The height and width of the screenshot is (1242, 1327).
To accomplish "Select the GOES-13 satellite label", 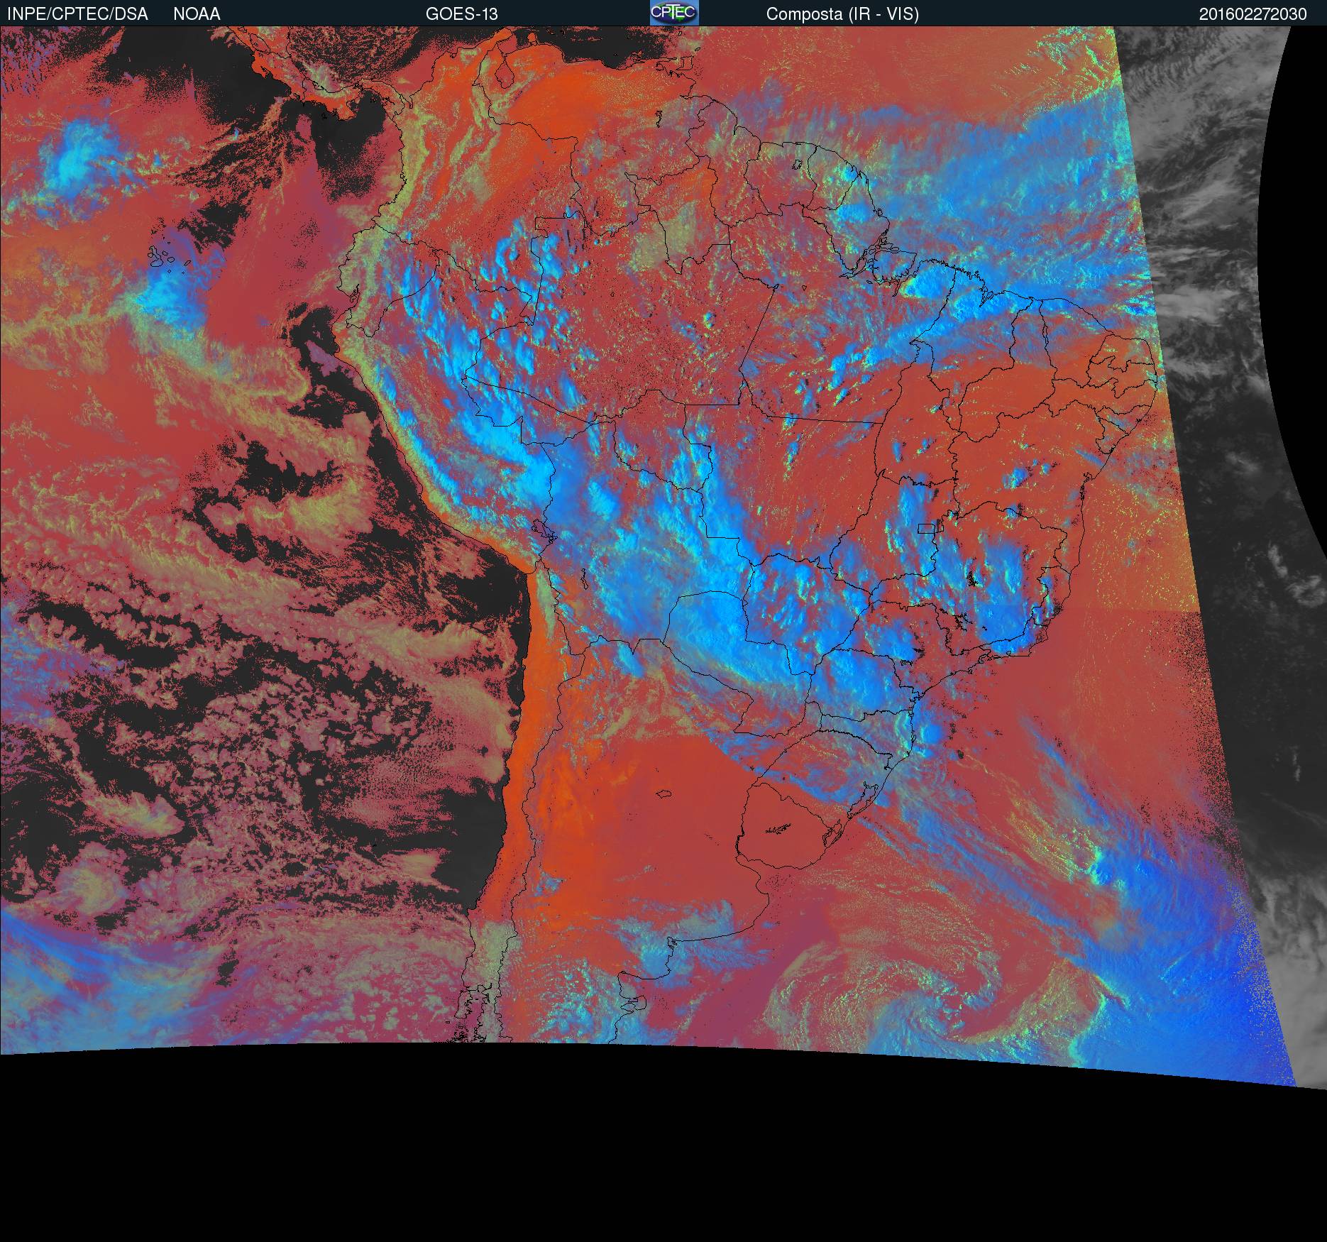I will point(461,14).
